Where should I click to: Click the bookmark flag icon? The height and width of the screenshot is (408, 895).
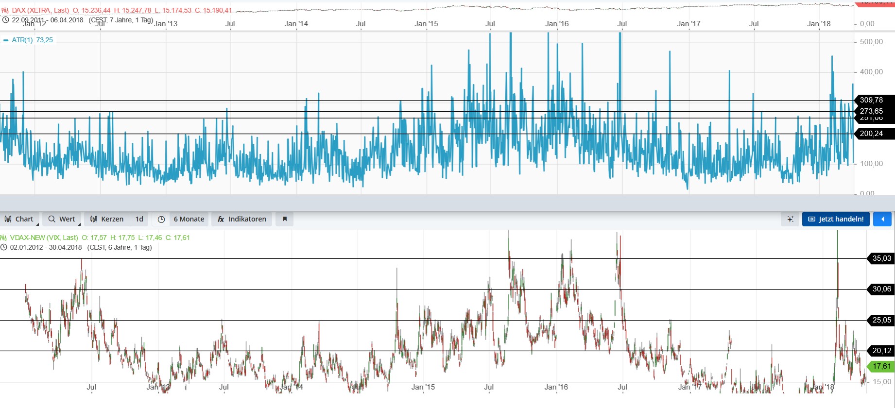click(285, 219)
